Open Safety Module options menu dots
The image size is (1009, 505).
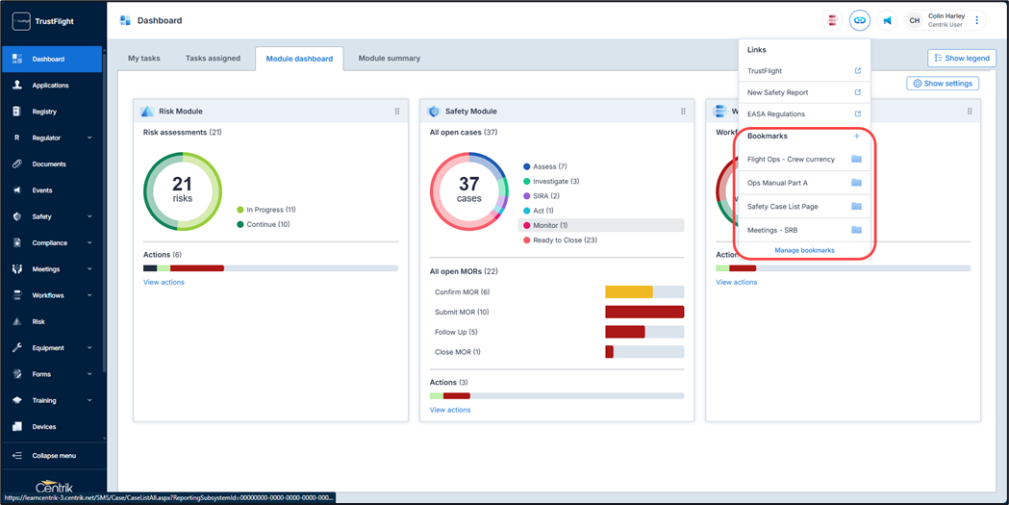684,112
